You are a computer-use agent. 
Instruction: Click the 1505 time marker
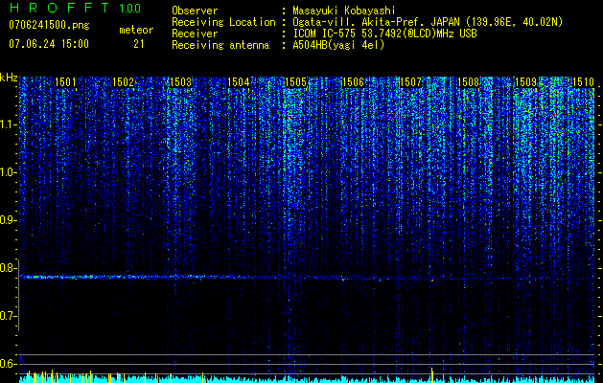[x=295, y=81]
